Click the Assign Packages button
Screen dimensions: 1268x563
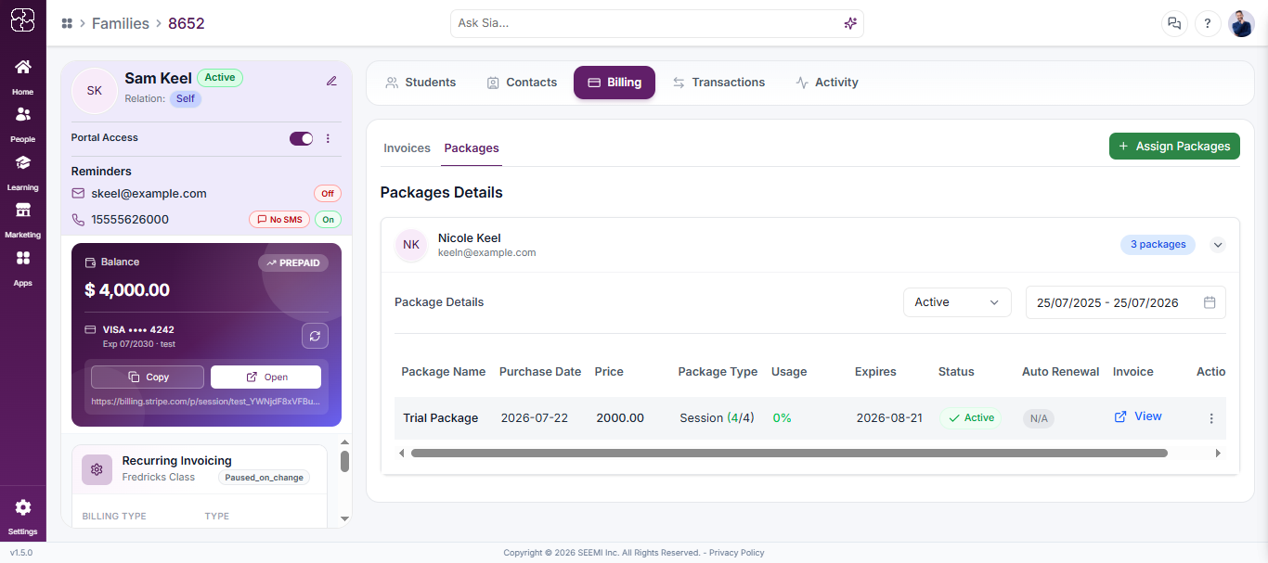click(1174, 147)
